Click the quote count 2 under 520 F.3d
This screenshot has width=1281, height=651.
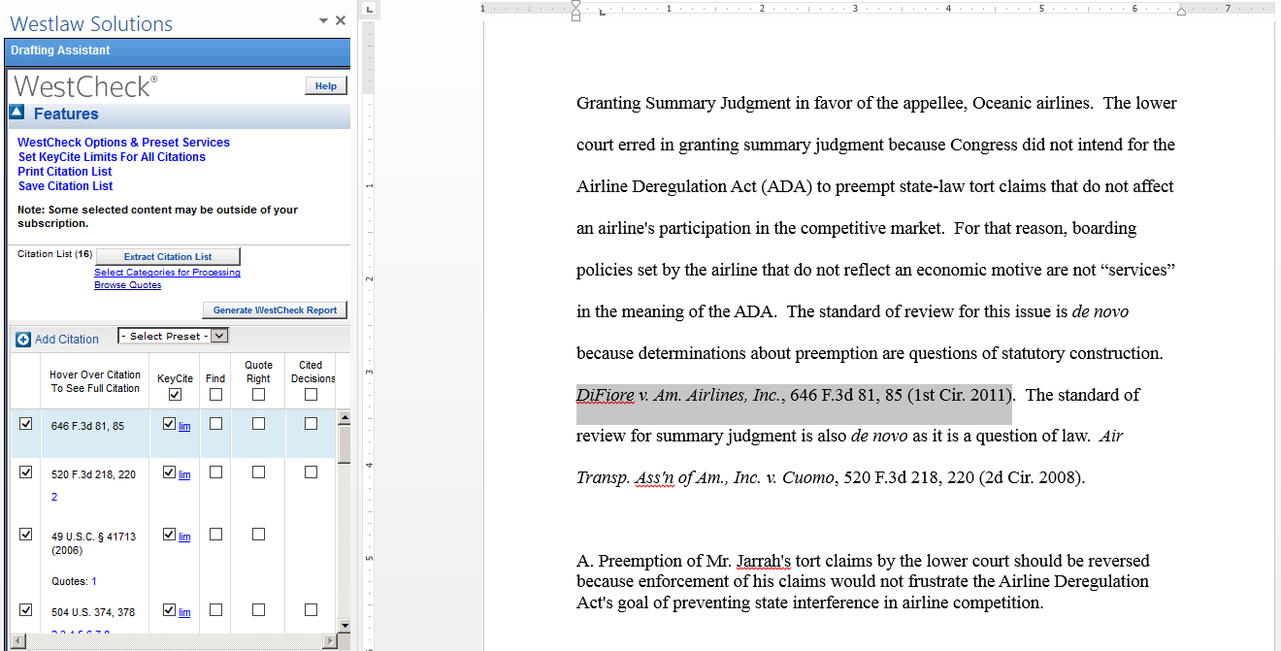point(54,497)
